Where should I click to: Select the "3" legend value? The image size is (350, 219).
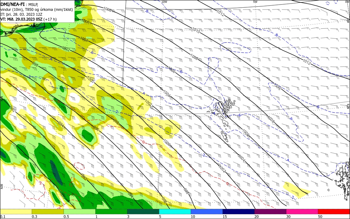tap(128, 217)
